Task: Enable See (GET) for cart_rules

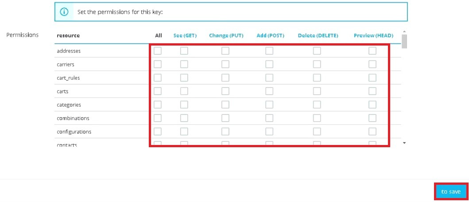Action: [184, 78]
